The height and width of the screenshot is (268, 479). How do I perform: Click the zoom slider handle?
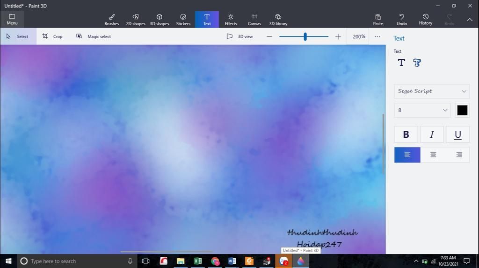[x=305, y=36]
